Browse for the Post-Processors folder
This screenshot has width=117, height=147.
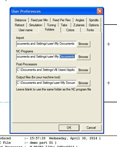point(83,70)
